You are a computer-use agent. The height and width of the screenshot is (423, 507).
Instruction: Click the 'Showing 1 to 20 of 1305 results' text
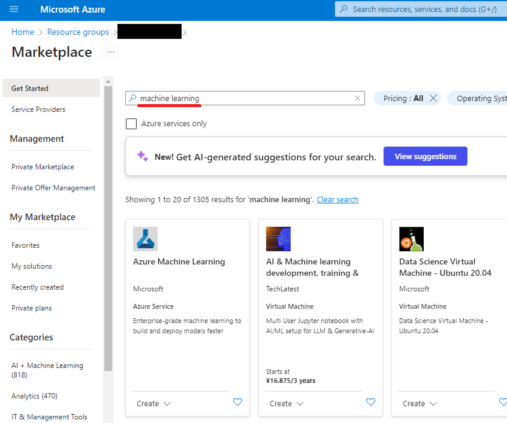click(219, 200)
